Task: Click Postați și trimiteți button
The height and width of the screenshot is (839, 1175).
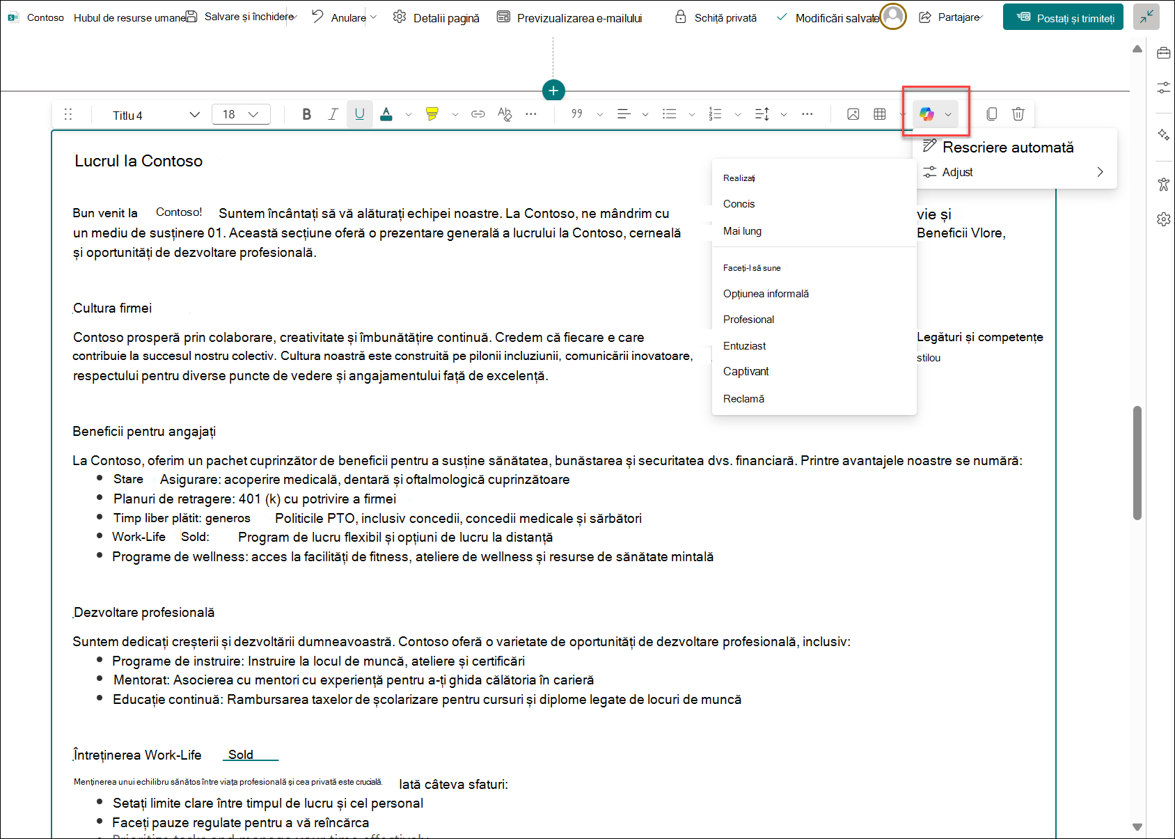Action: [x=1063, y=17]
